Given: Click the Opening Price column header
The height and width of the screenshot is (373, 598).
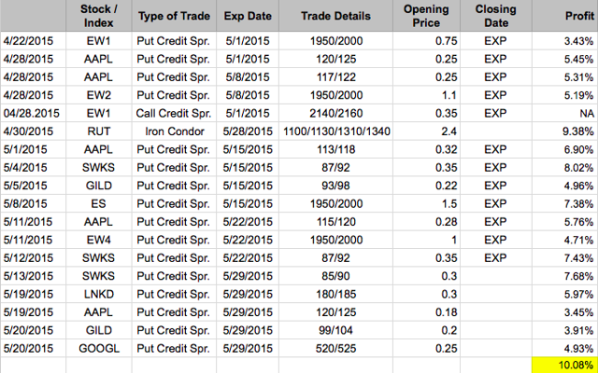Looking at the screenshot, I should coord(426,16).
